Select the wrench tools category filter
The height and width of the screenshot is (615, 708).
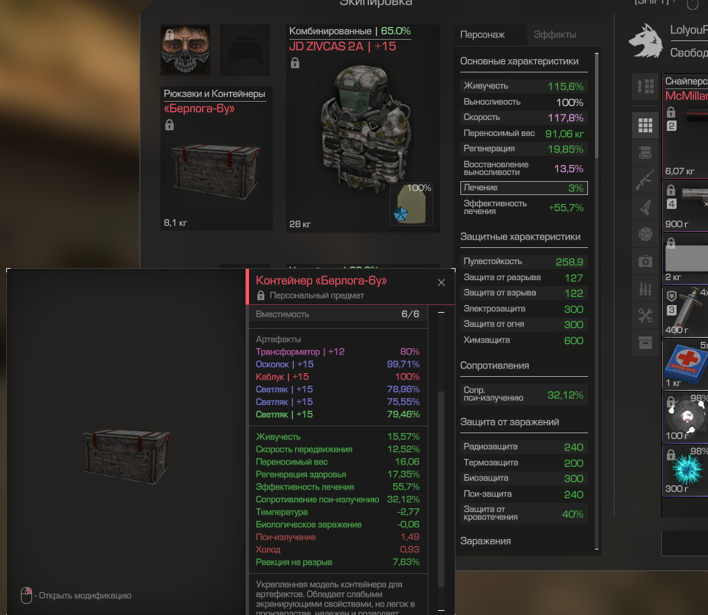645,316
